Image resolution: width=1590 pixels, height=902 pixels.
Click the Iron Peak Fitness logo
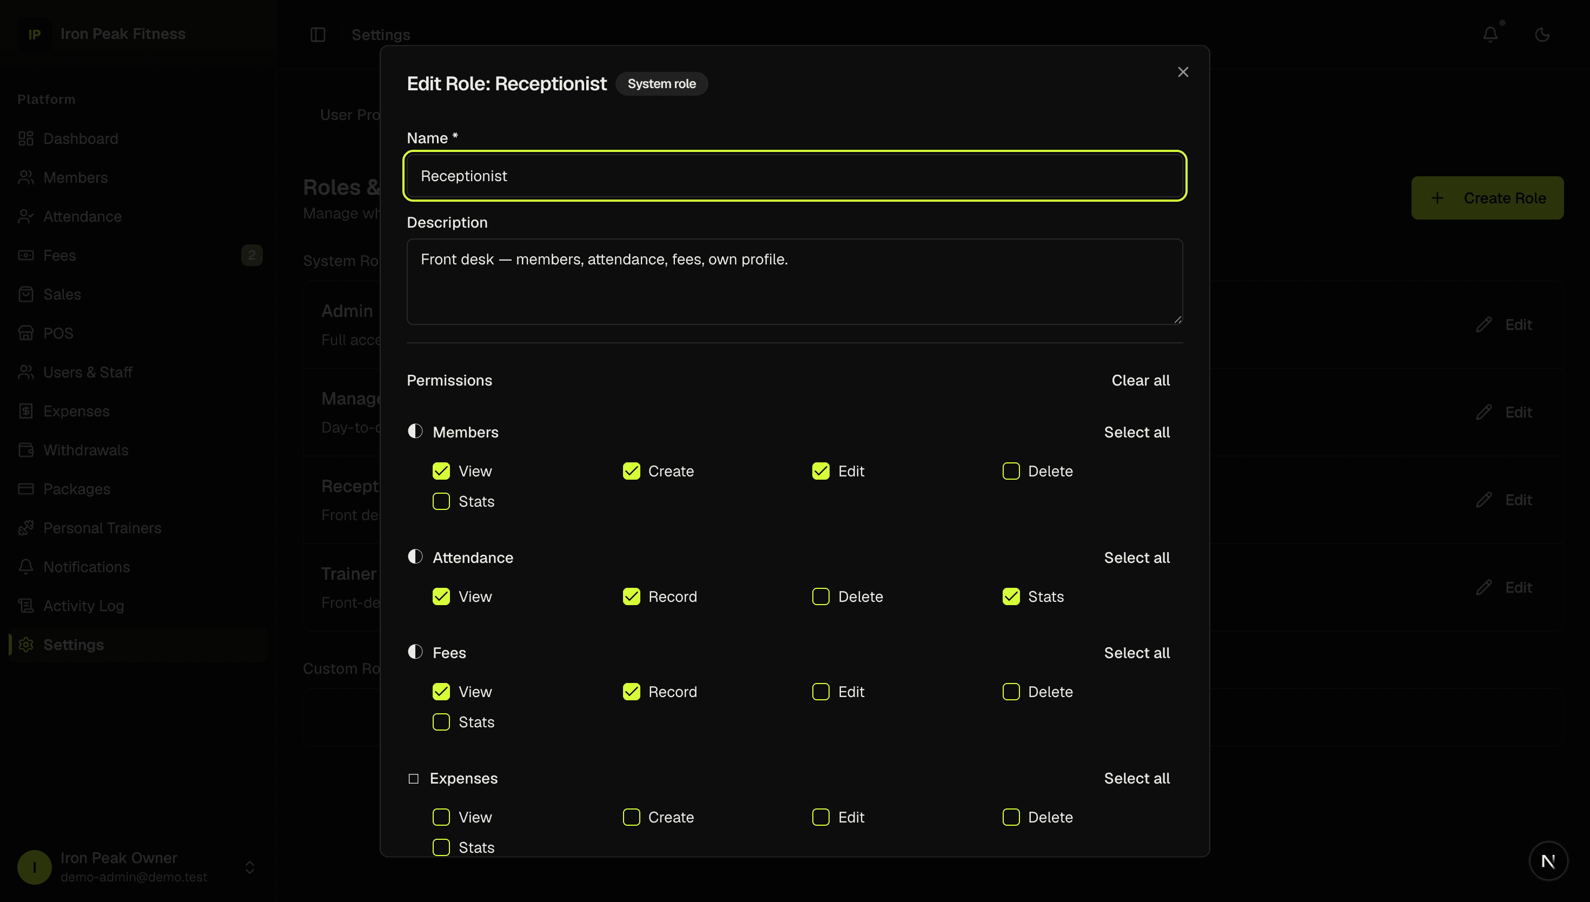pyautogui.click(x=34, y=34)
